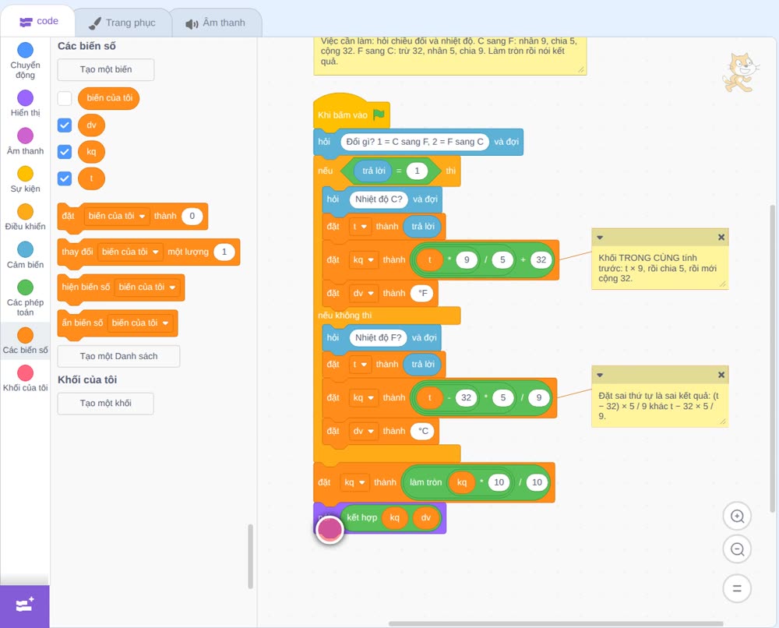Collapse the 'Đặt sai thứ tự' comment
This screenshot has width=779, height=628.
pos(600,375)
